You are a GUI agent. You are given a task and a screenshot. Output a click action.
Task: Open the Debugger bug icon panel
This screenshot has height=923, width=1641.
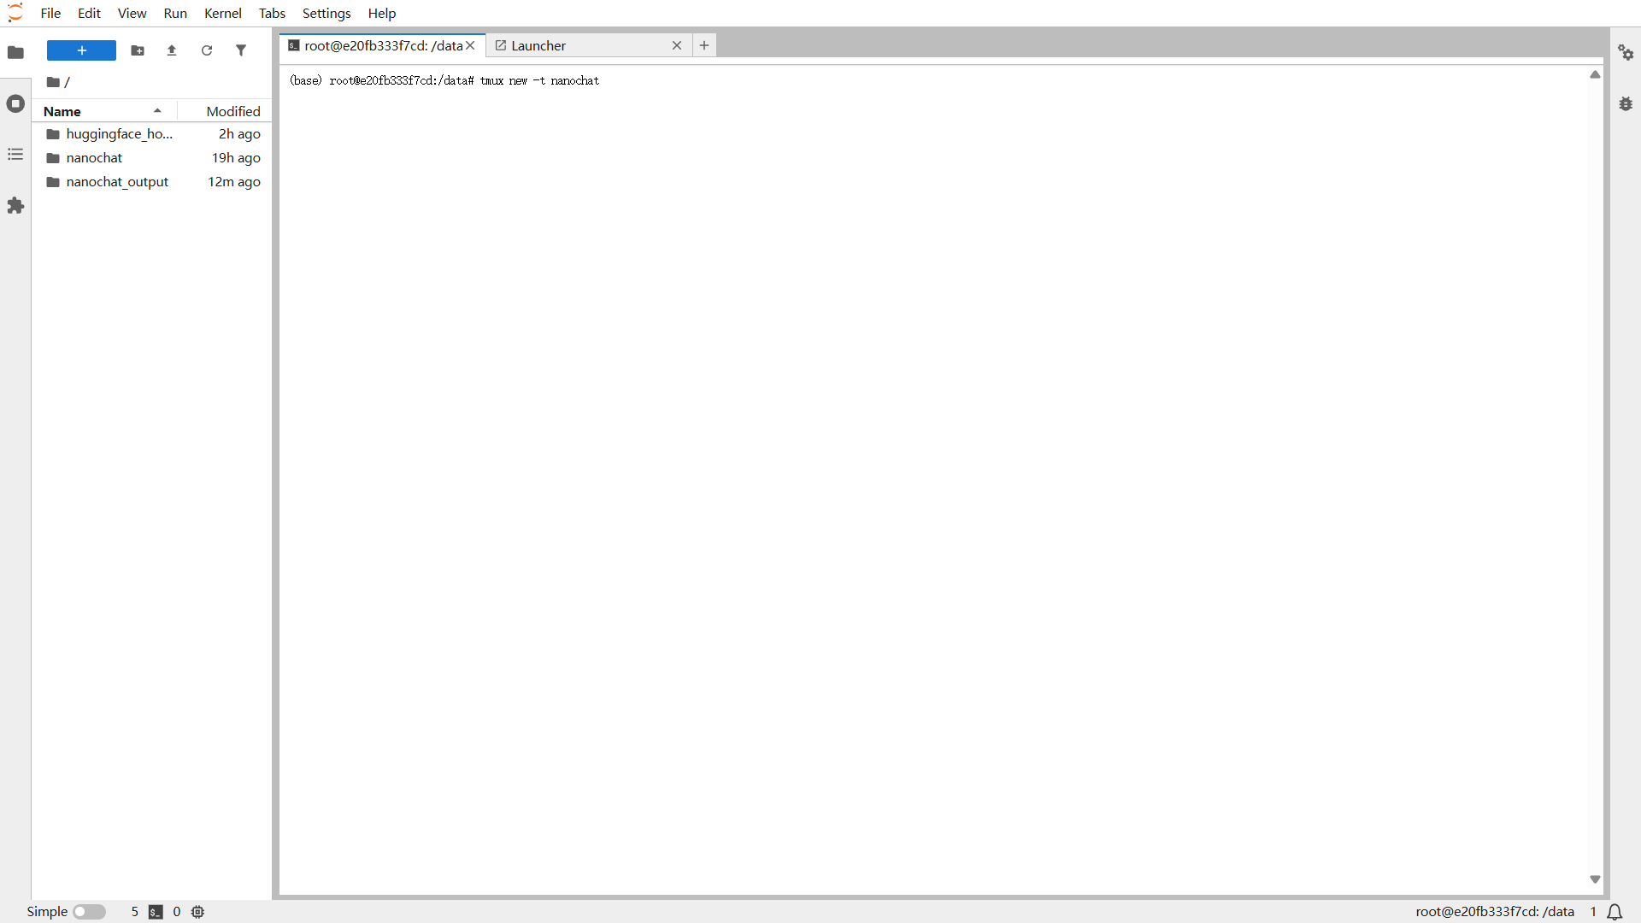click(1626, 103)
